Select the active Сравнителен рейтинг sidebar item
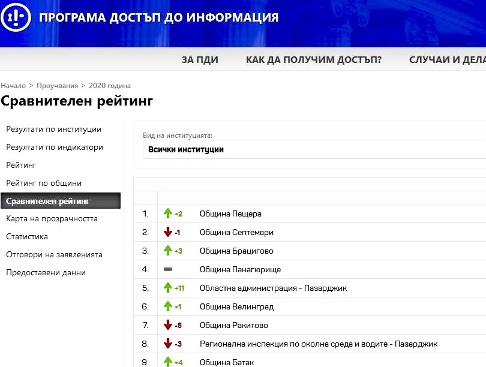486x367 pixels. (x=61, y=201)
